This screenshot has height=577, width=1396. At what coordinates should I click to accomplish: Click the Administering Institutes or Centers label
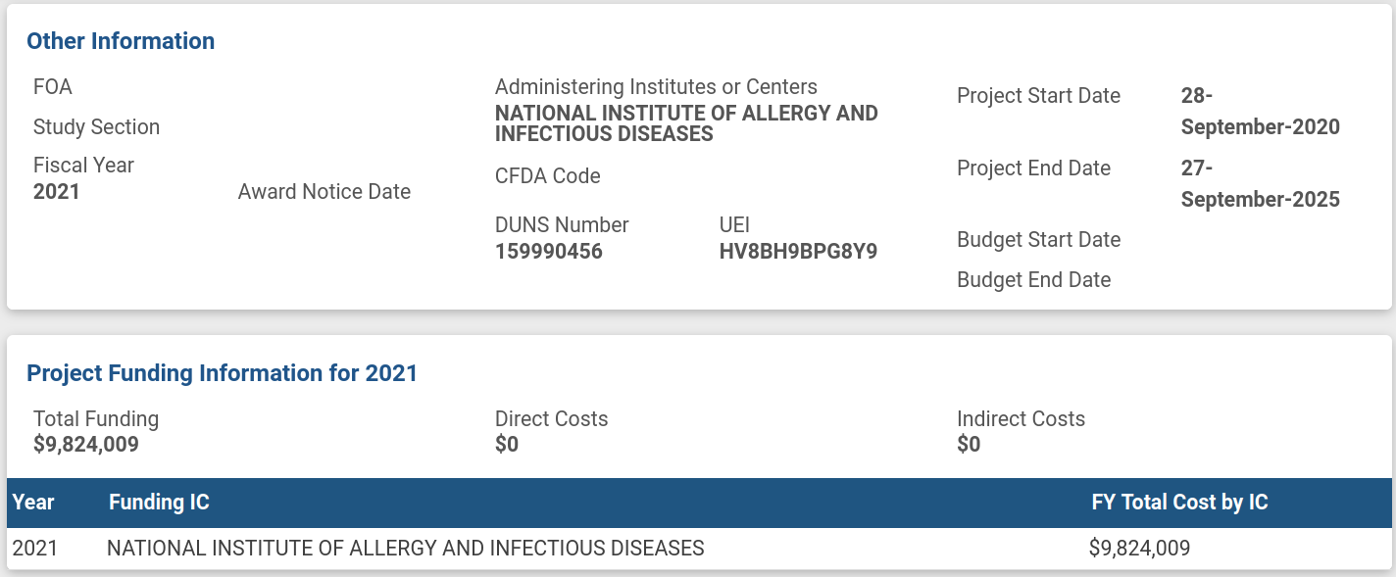coord(656,87)
